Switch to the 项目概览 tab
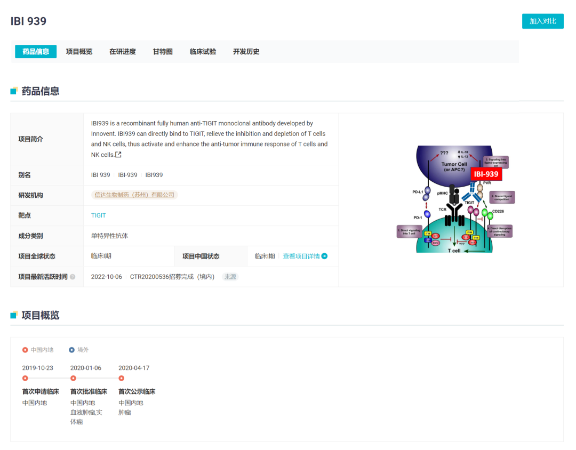 point(79,51)
